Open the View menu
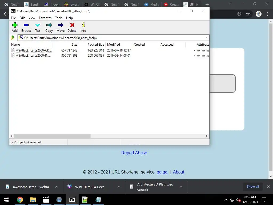Screen dimensions: 273x205 click(x=32, y=18)
